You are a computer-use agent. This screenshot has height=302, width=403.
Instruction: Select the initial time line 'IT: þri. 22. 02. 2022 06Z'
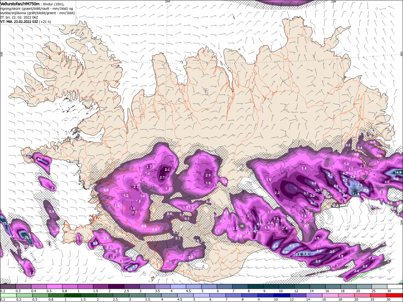[x=19, y=17]
